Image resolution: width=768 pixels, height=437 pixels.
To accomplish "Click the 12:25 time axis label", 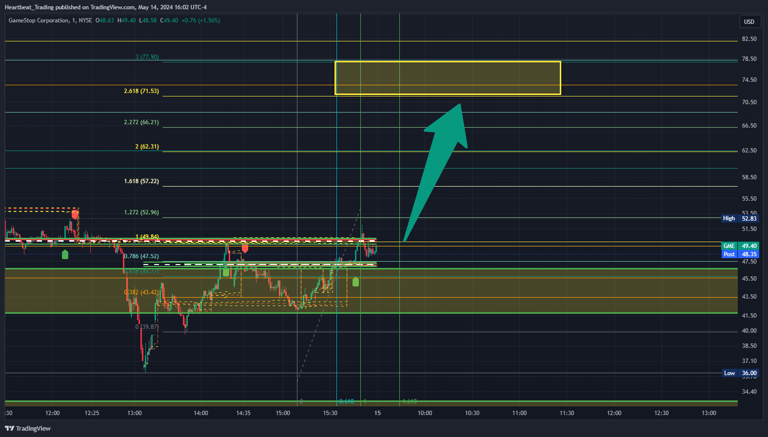I will click(x=92, y=413).
